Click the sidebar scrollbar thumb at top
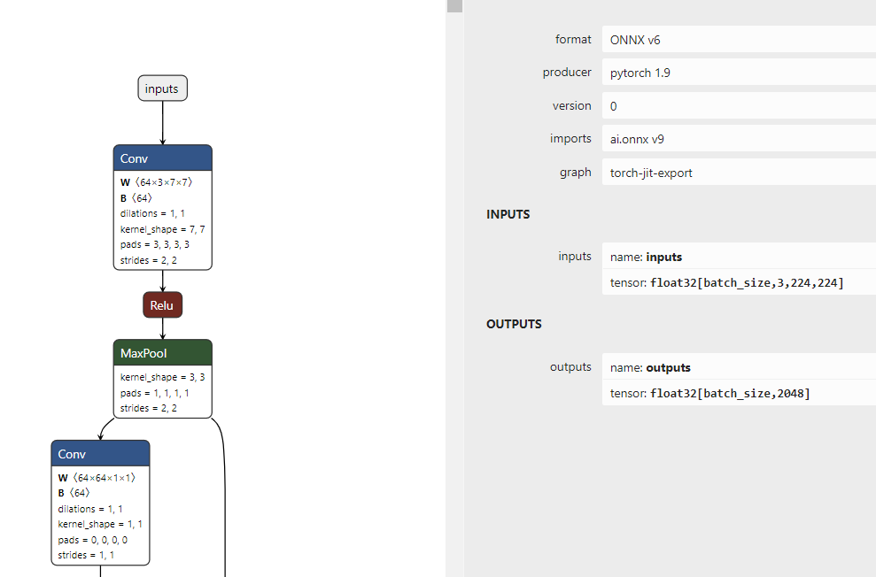 click(x=454, y=5)
